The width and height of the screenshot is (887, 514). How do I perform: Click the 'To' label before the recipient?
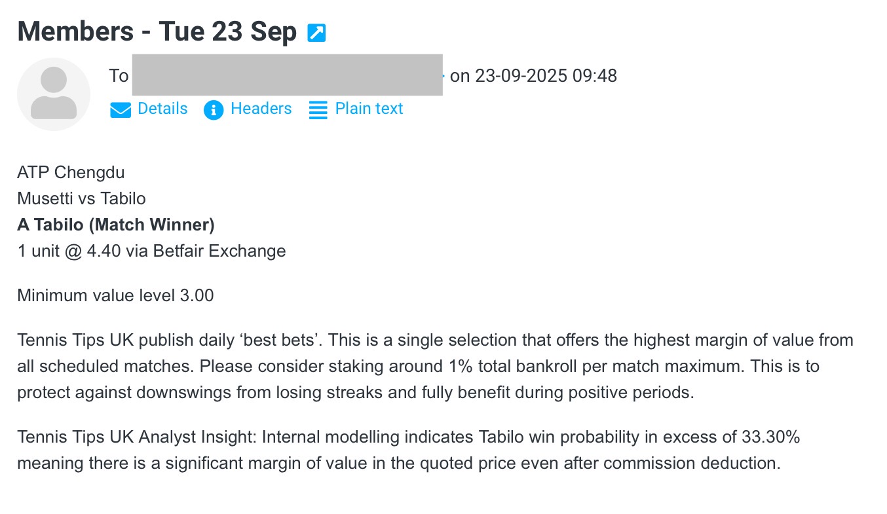119,76
